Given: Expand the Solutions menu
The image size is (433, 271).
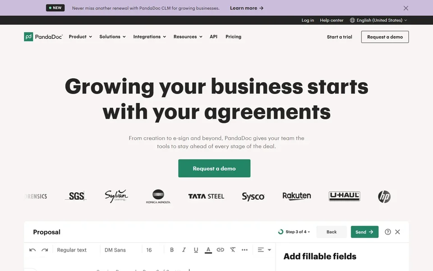Looking at the screenshot, I should pyautogui.click(x=112, y=37).
